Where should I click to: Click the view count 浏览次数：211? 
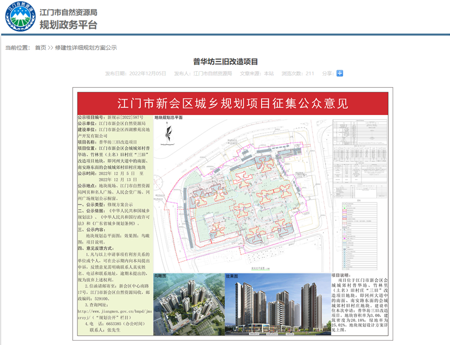pos(297,73)
